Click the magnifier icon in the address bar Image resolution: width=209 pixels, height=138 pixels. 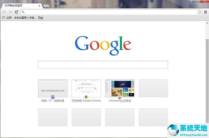point(23,12)
